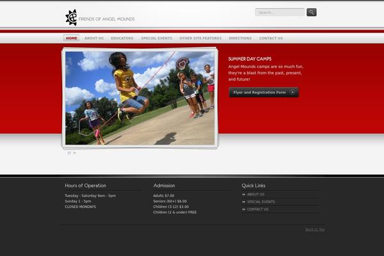
Task: Open the HOME navigation tab
Action: point(71,38)
